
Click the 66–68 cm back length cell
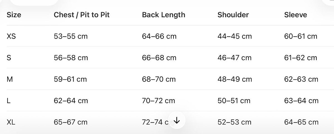159,58
